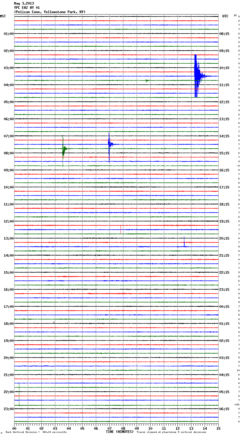Click the "TIME (MINUTES)" axis title
Viewport: 241px width, 436px height.
click(120, 432)
